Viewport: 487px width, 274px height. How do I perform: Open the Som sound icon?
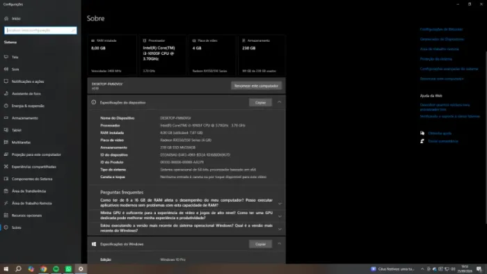tap(6, 70)
